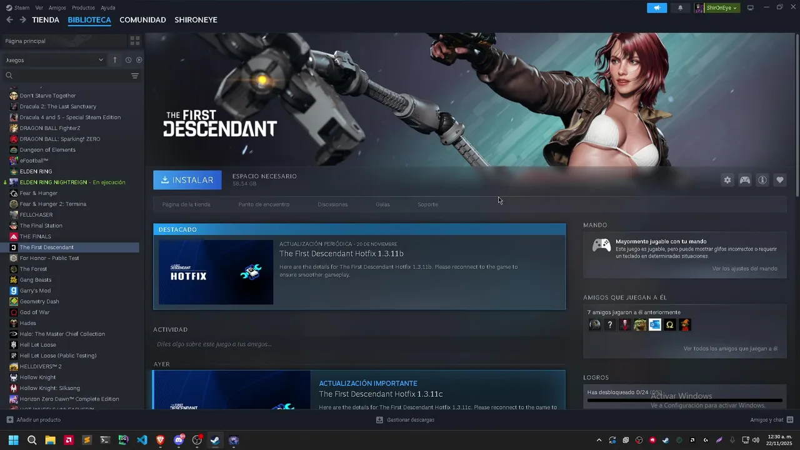
Task: Open the SHIRONEYE profile tab
Action: click(x=196, y=20)
